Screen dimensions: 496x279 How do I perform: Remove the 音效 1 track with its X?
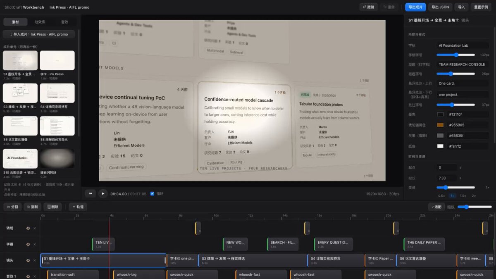35,276
